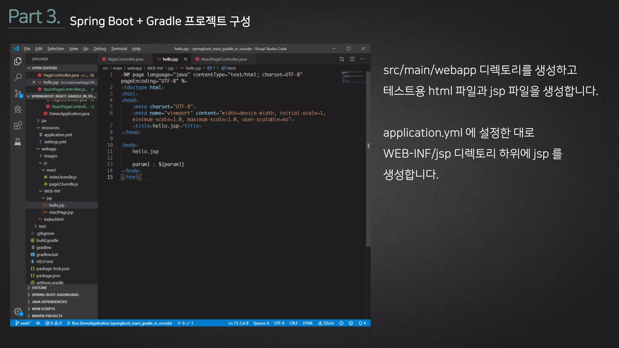The width and height of the screenshot is (619, 348).
Task: Open notifications bell in status bar
Action: (362, 323)
